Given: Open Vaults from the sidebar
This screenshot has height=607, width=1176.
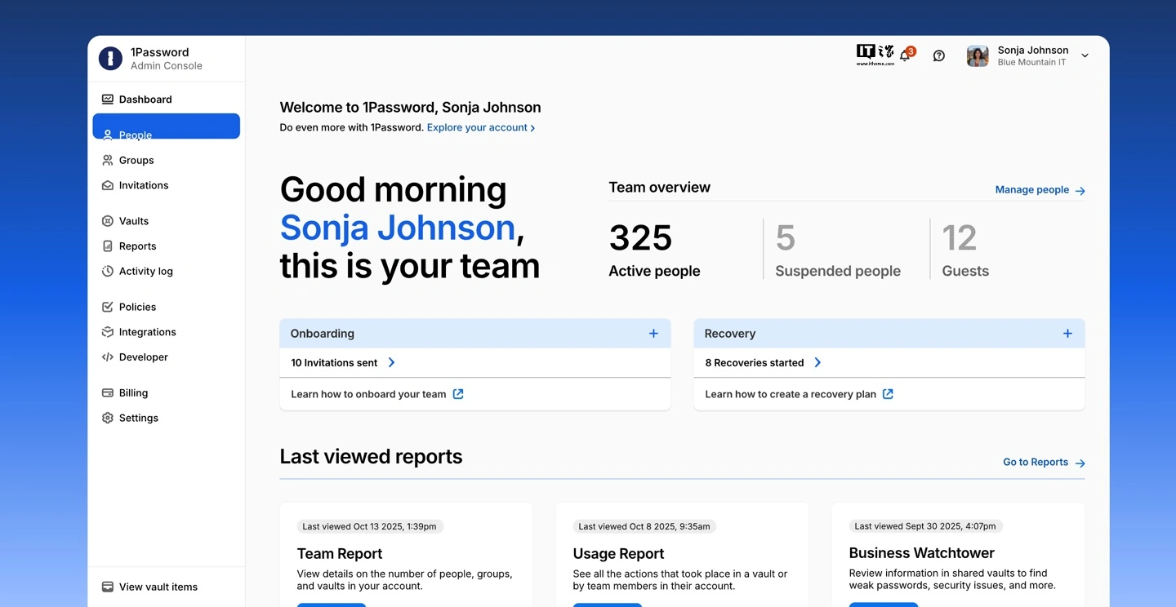Looking at the screenshot, I should [x=133, y=221].
